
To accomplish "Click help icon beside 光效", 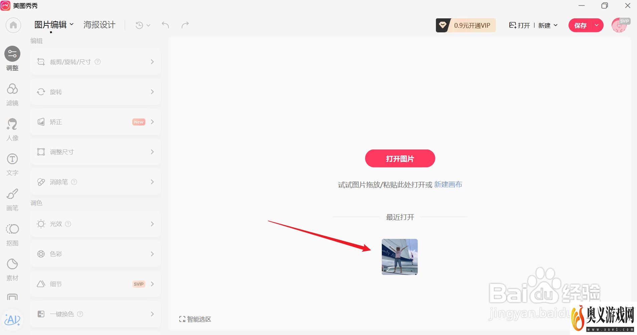I will tap(68, 224).
